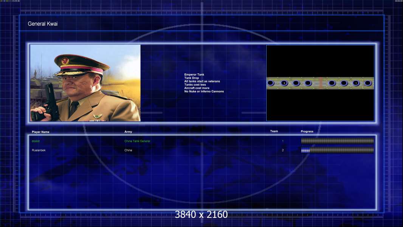The image size is (403, 227).
Task: Select the leftmost empty start position marker
Action: tap(270, 83)
